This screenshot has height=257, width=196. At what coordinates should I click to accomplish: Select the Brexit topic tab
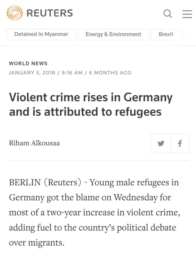coord(166,34)
